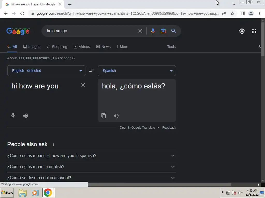Open the 'English - detected' language dropdown

[x=46, y=71]
